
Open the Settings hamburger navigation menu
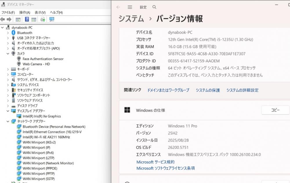click(130, 7)
